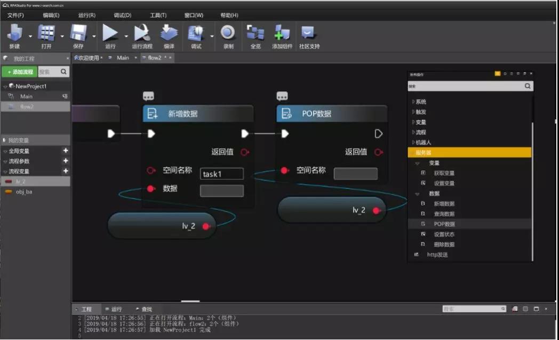Image resolution: width=559 pixels, height=340 pixels.
Task: Click the 空间名称 field containing task1
Action: [x=222, y=174]
